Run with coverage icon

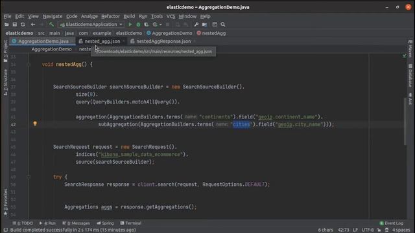(x=147, y=25)
